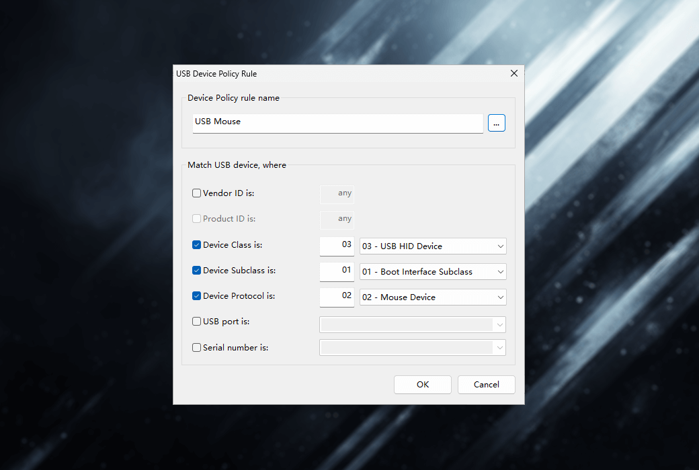Disable the Device Subclass checkbox

pyautogui.click(x=197, y=271)
